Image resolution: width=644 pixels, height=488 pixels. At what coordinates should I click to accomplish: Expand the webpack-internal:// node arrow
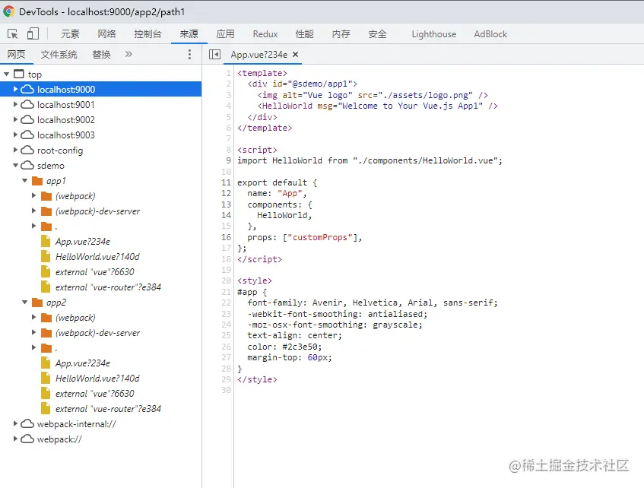coord(15,423)
